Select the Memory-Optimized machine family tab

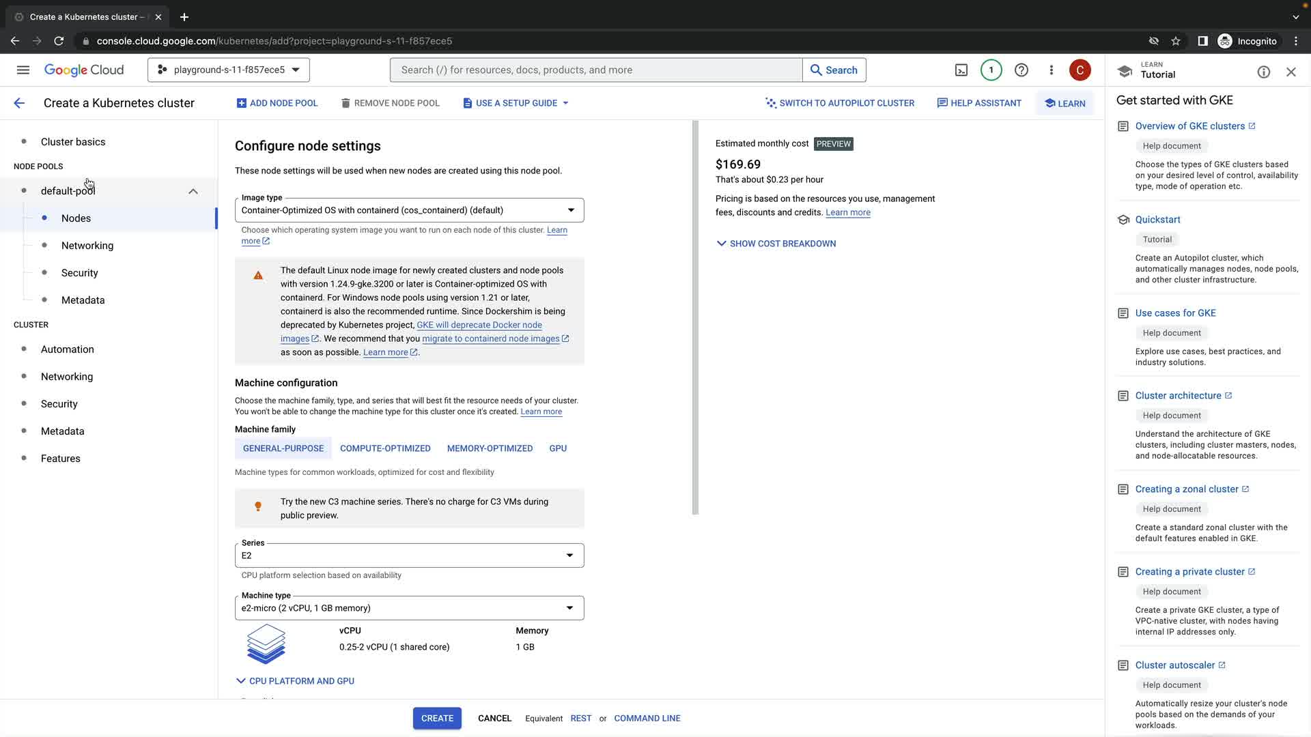point(490,448)
